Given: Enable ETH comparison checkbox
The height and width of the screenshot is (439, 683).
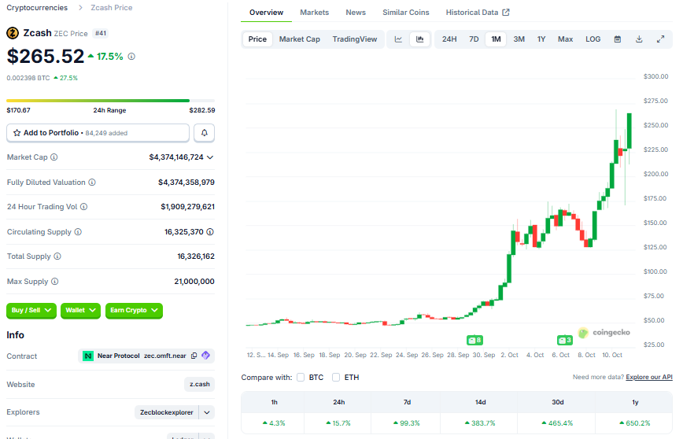Looking at the screenshot, I should click(x=336, y=377).
